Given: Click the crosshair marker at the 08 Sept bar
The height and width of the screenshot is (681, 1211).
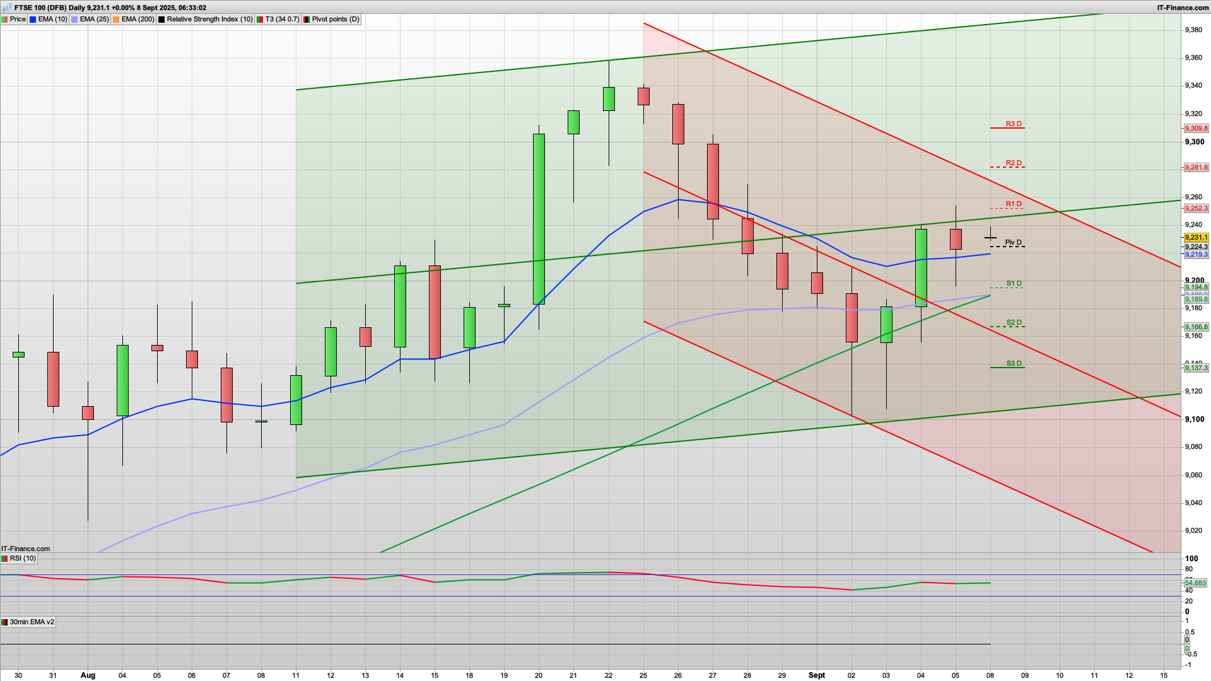Looking at the screenshot, I should (990, 238).
